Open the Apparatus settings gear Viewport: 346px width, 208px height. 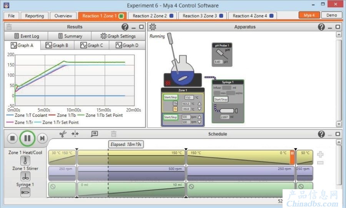tap(153, 27)
